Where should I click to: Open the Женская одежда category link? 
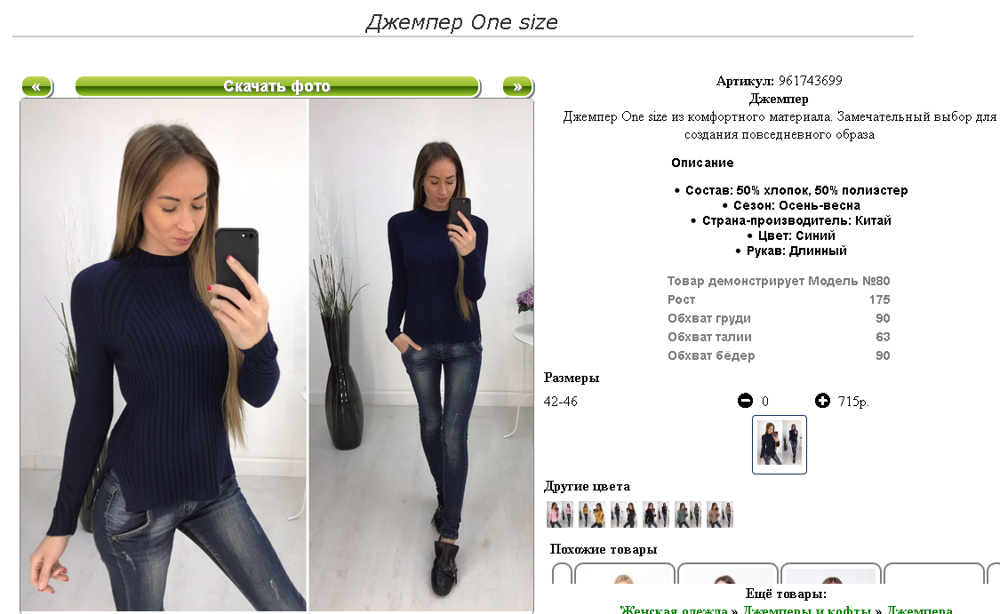click(x=674, y=609)
